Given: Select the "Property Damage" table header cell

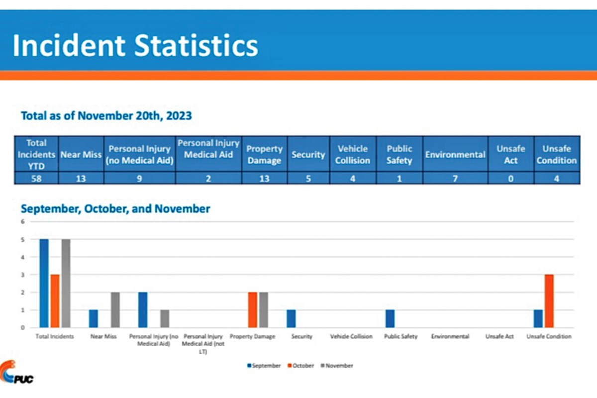Looking at the screenshot, I should [264, 154].
